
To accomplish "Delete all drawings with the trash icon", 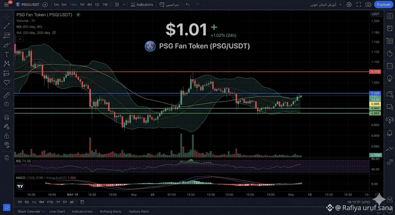I will coord(7,158).
